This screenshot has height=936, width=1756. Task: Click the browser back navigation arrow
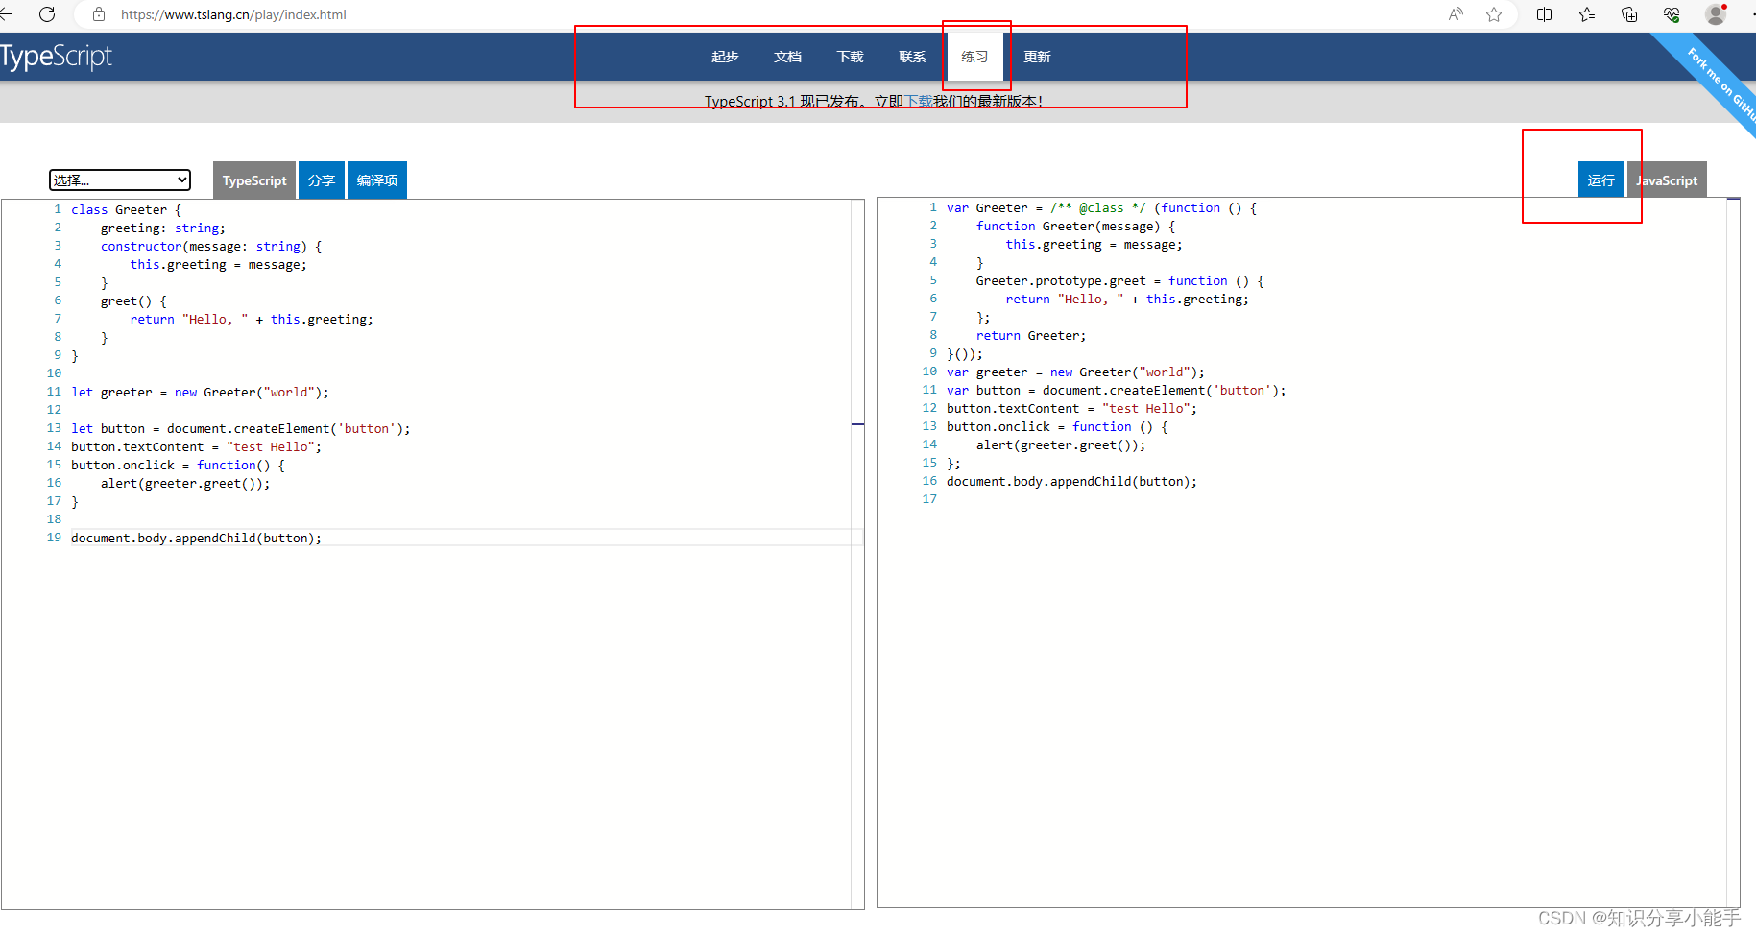(x=11, y=14)
